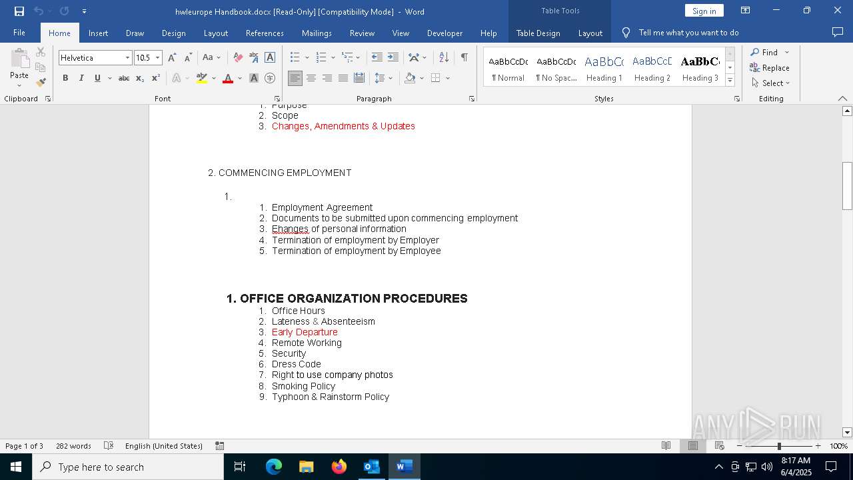Toggle Show/Hide paragraph marks
Viewport: 853px width, 480px height.
[x=464, y=58]
